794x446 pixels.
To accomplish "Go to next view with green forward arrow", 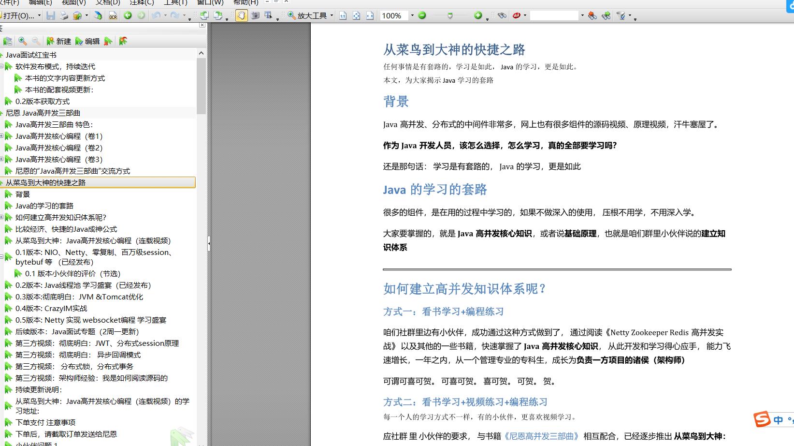I will coord(141,15).
